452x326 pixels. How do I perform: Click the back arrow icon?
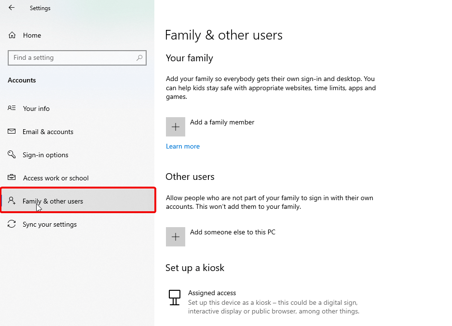12,8
